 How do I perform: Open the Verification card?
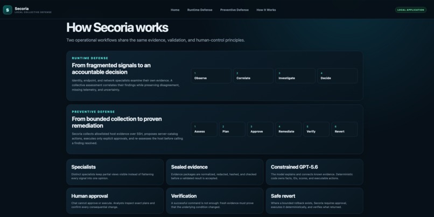coord(214,201)
